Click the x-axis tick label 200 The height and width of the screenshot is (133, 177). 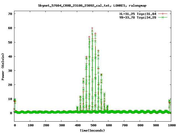tap(46, 125)
